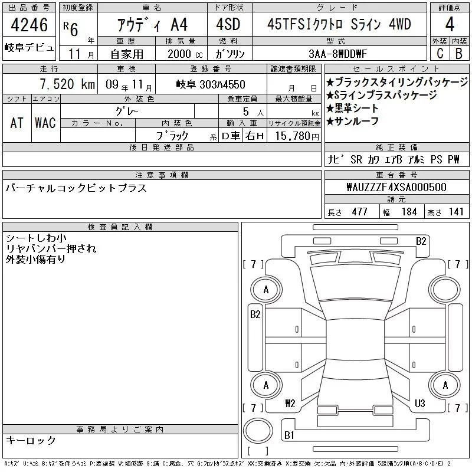Select the キーロック notice text
Viewport: 472px width, 472px height.
pyautogui.click(x=31, y=440)
